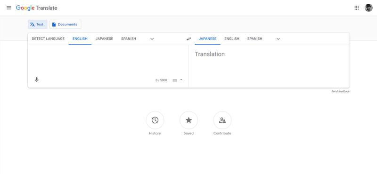Screen dimensions: 377x174
Task: Expand more target languages chevron
Action: 278,39
